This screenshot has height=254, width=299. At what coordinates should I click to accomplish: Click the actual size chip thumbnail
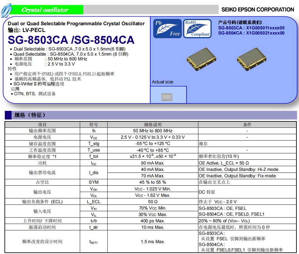(x=167, y=97)
